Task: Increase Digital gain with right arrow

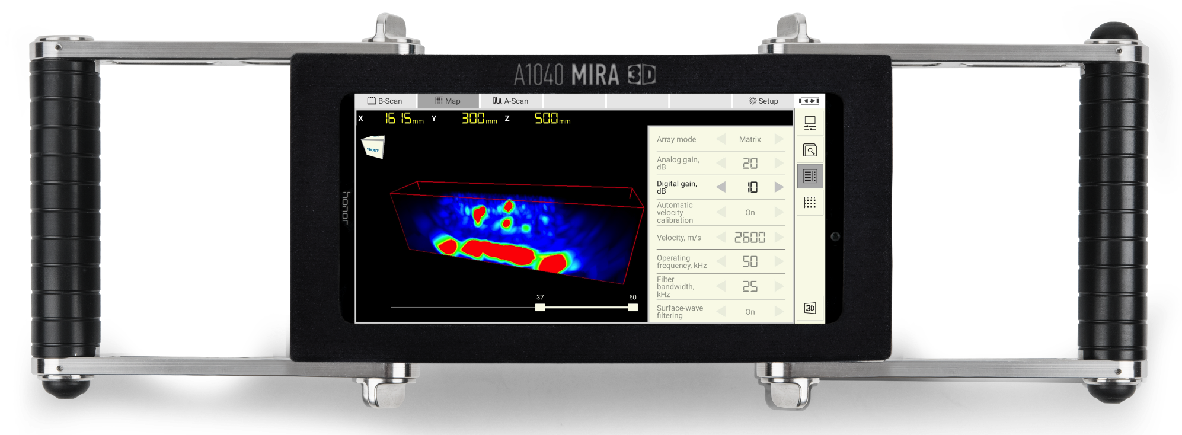Action: pyautogui.click(x=779, y=187)
